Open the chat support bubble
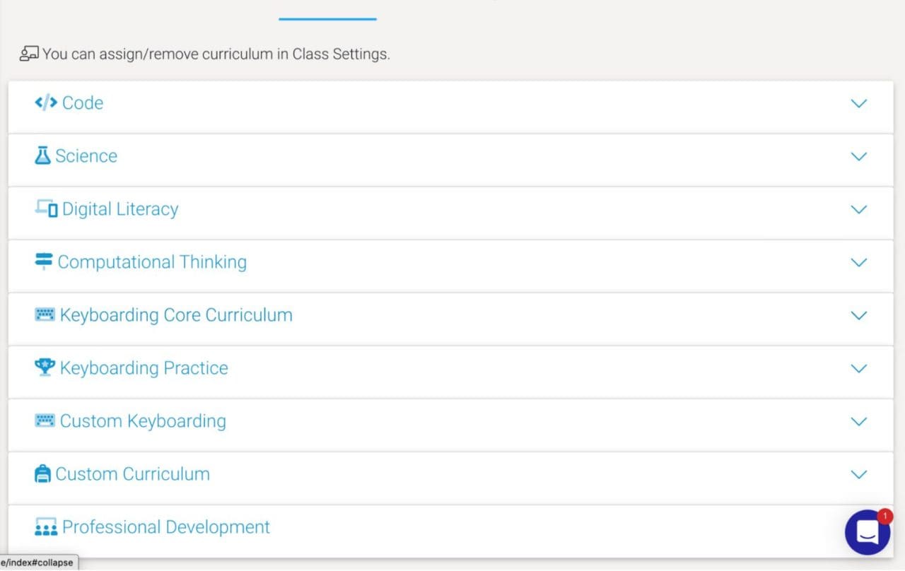Screen dimensions: 905x571 click(868, 532)
